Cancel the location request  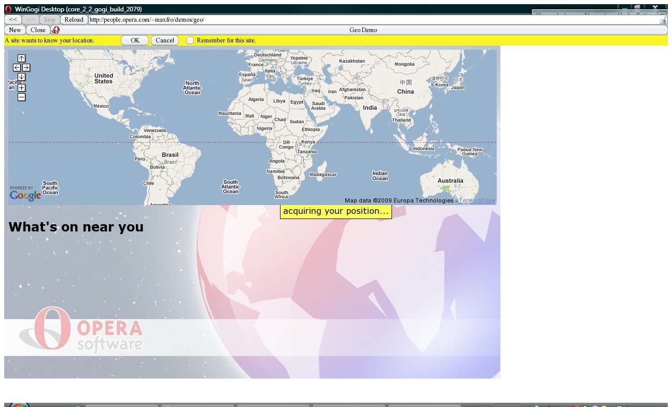tap(165, 40)
